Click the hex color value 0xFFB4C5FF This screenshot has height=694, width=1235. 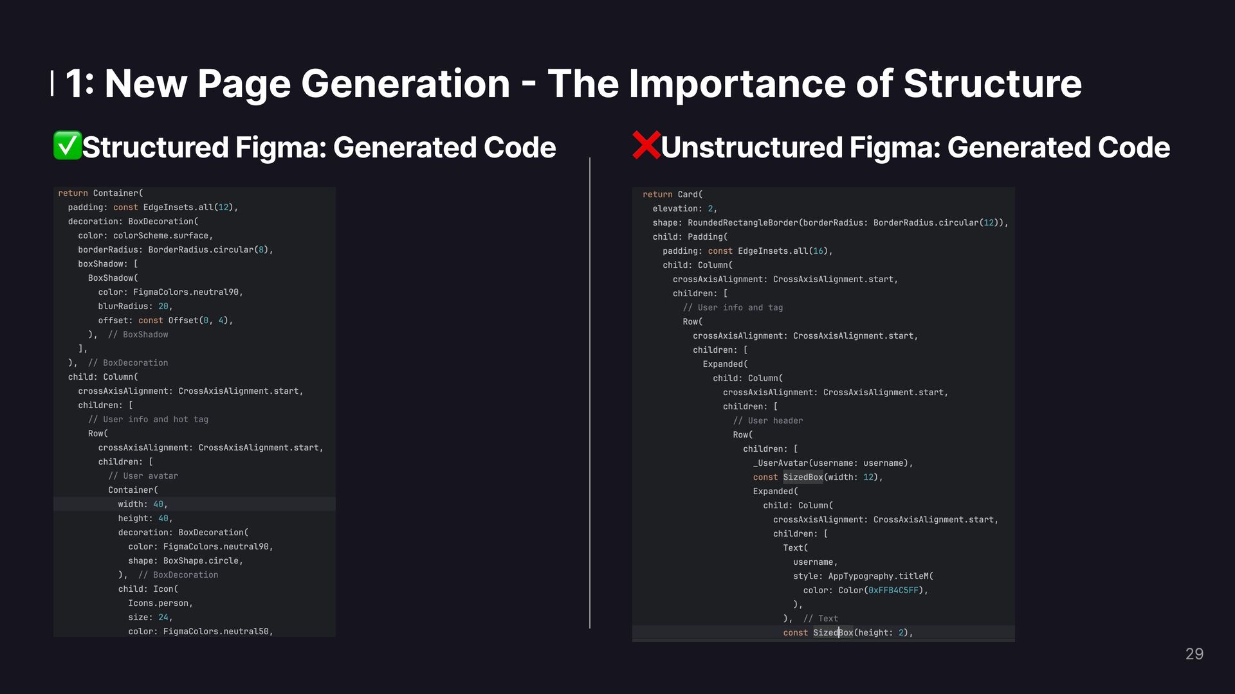(893, 591)
